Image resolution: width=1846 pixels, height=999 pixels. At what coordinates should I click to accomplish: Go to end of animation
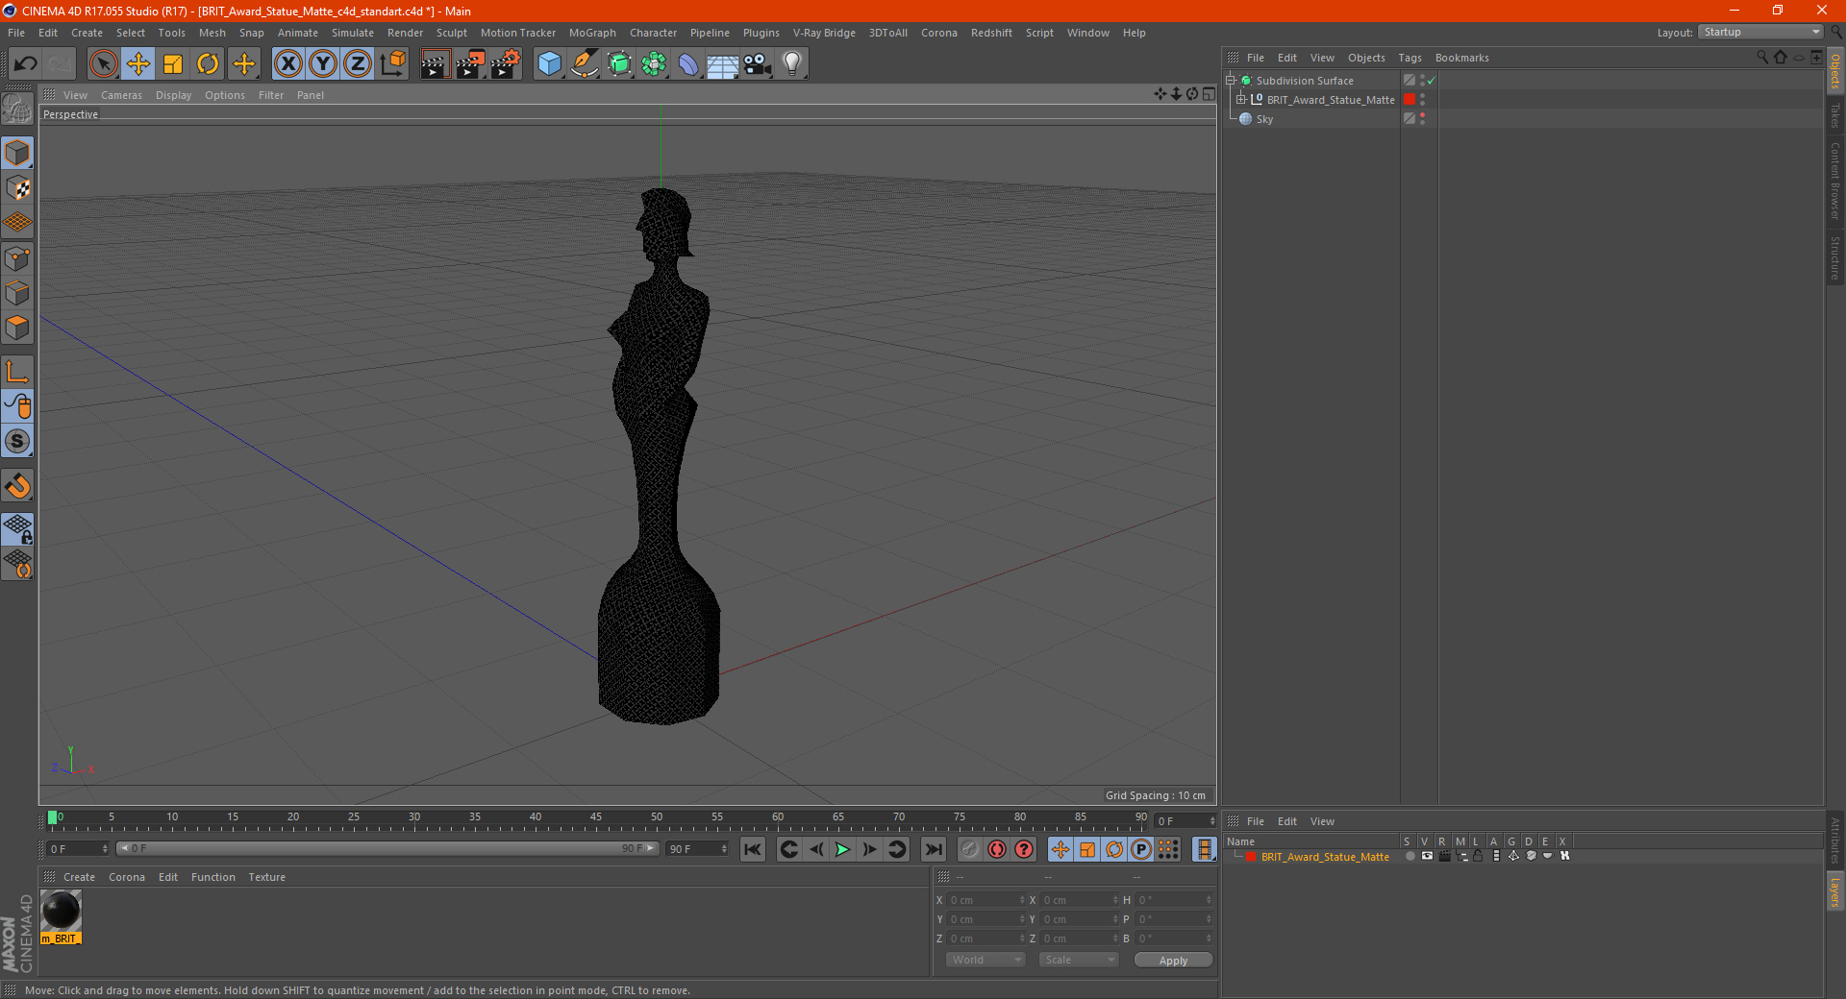pyautogui.click(x=933, y=849)
